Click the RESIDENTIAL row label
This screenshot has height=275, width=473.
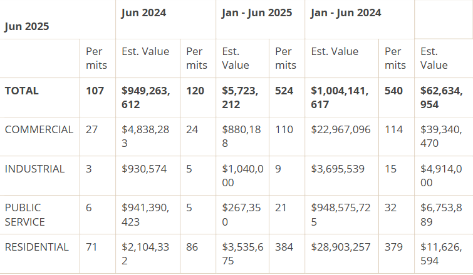[37, 247]
